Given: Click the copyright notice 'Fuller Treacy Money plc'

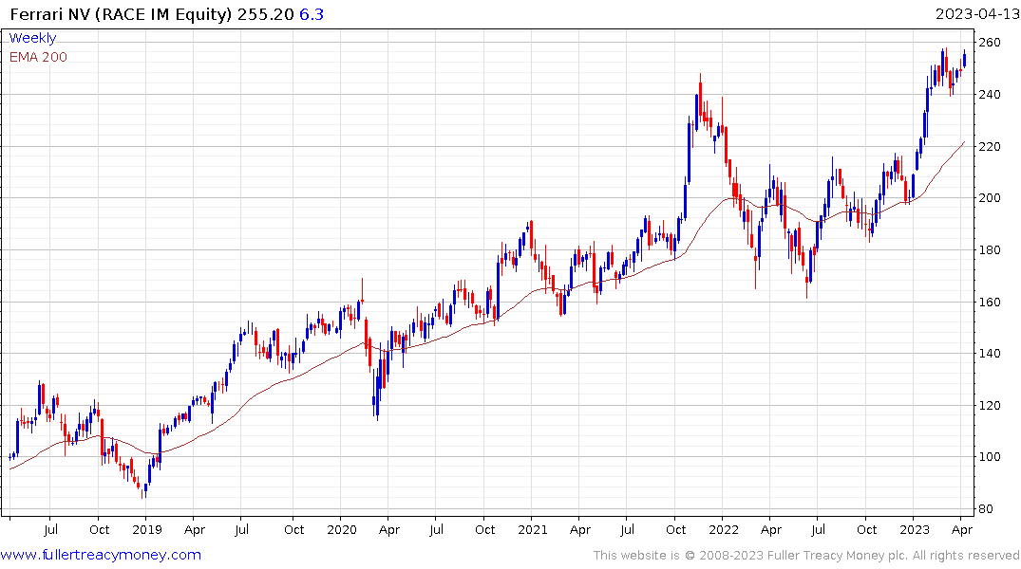Looking at the screenshot, I should [838, 556].
